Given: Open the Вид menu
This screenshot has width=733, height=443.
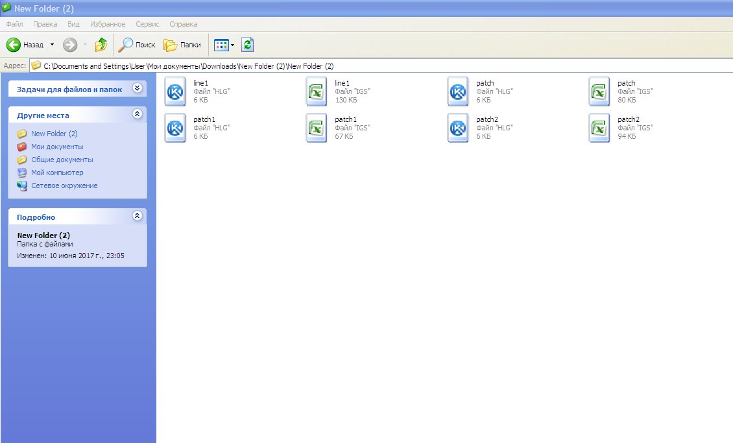Looking at the screenshot, I should click(x=73, y=24).
